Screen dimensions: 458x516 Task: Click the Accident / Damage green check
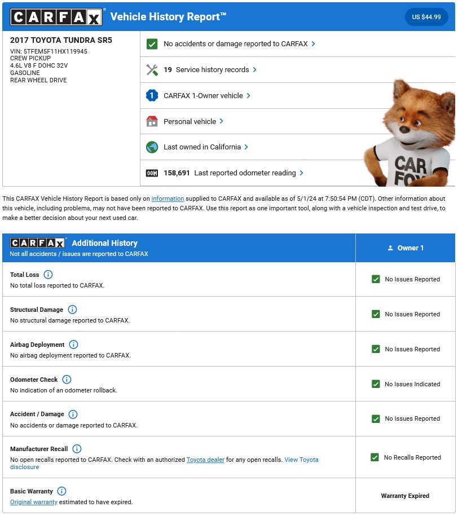point(376,418)
